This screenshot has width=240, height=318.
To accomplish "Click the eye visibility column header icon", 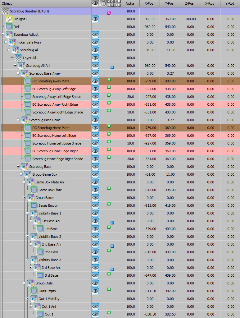I will 95,3.
